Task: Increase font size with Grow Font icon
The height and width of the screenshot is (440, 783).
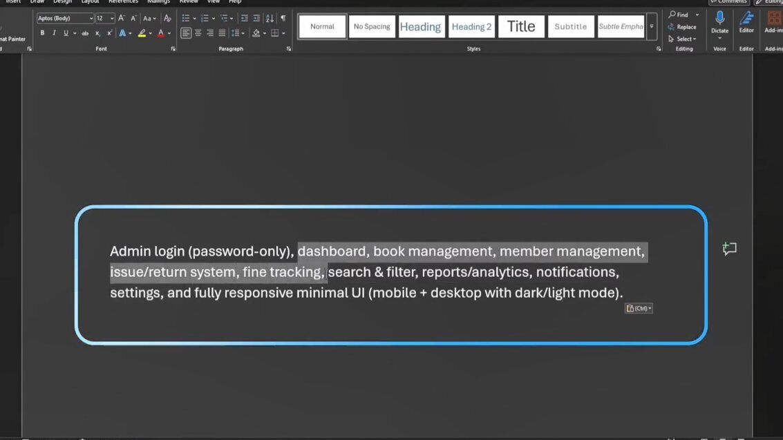Action: (122, 19)
